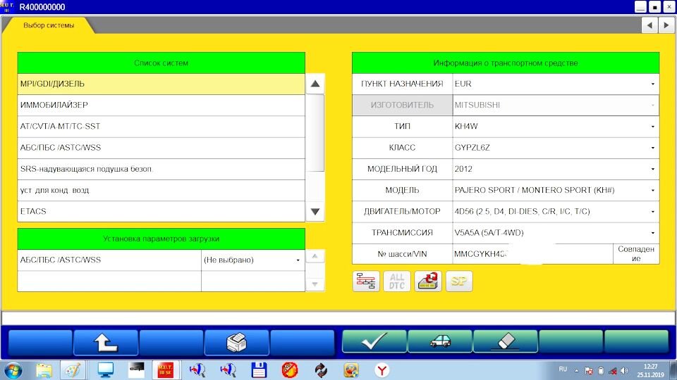Open Paint from the taskbar
677x380 pixels.
point(73,370)
